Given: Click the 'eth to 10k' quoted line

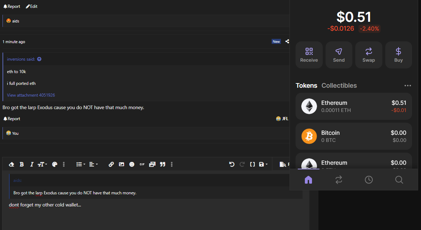Looking at the screenshot, I should coord(16,71).
